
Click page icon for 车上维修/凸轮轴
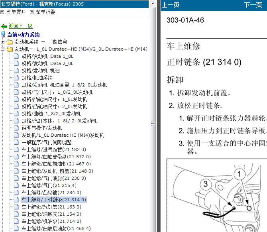[16, 193]
